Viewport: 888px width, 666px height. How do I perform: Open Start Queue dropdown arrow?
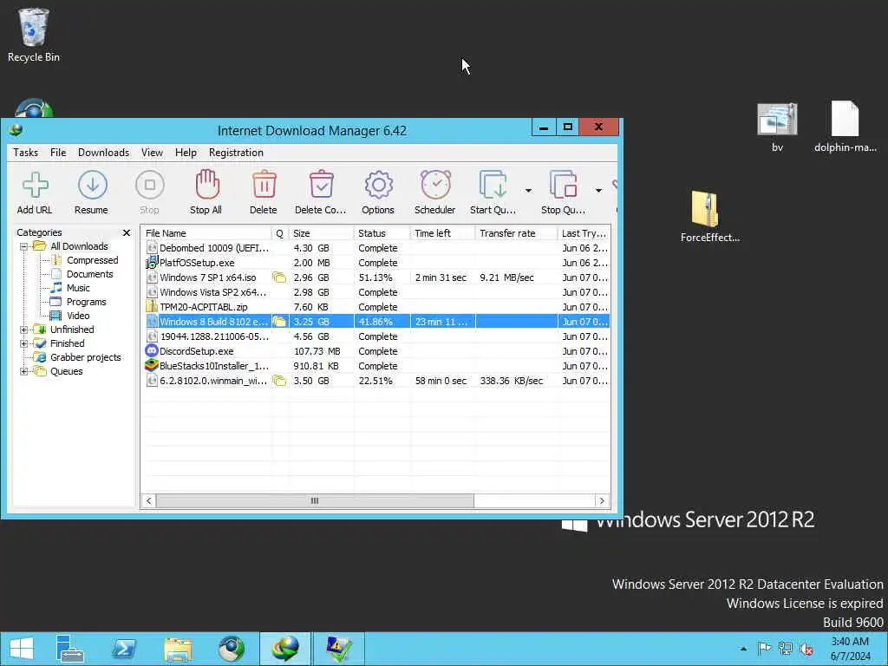(x=528, y=190)
